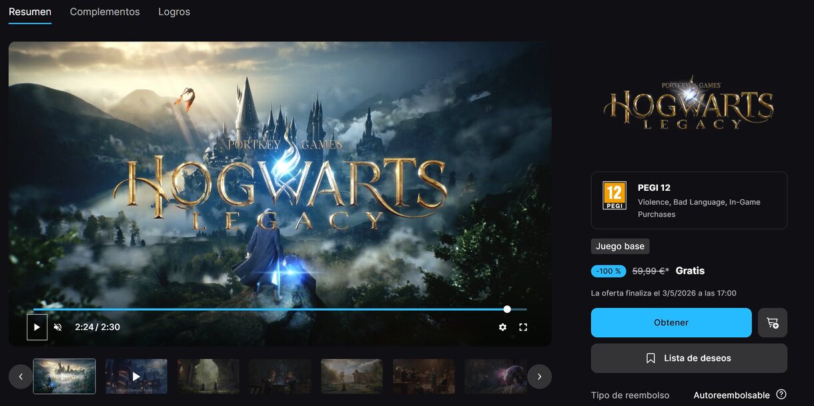Switch to the Complementos tab
The height and width of the screenshot is (406, 814).
click(105, 12)
